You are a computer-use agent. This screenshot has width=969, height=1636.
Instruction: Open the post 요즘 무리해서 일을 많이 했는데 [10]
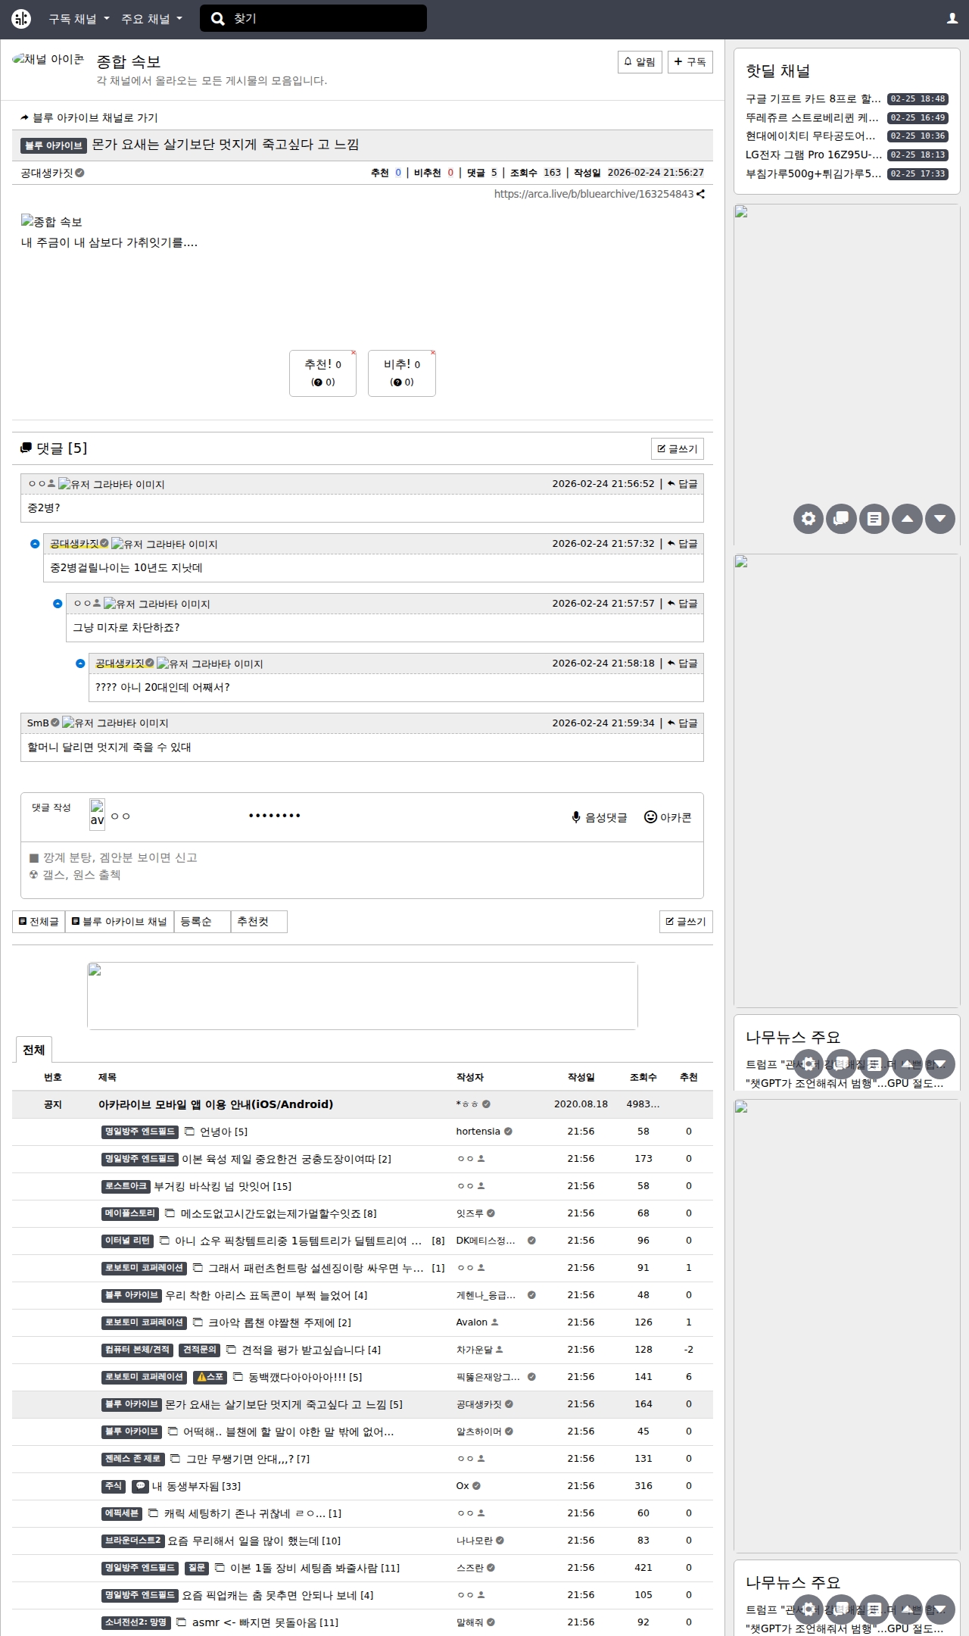pos(254,1541)
